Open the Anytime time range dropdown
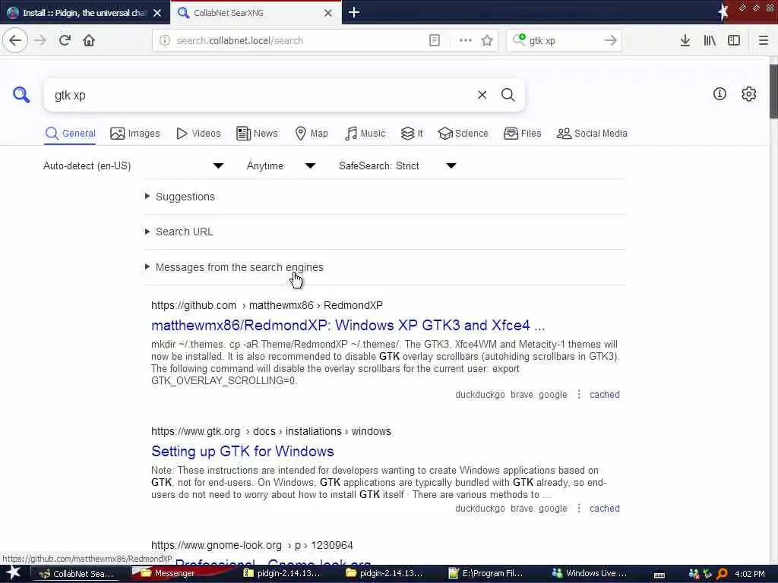 coord(281,165)
